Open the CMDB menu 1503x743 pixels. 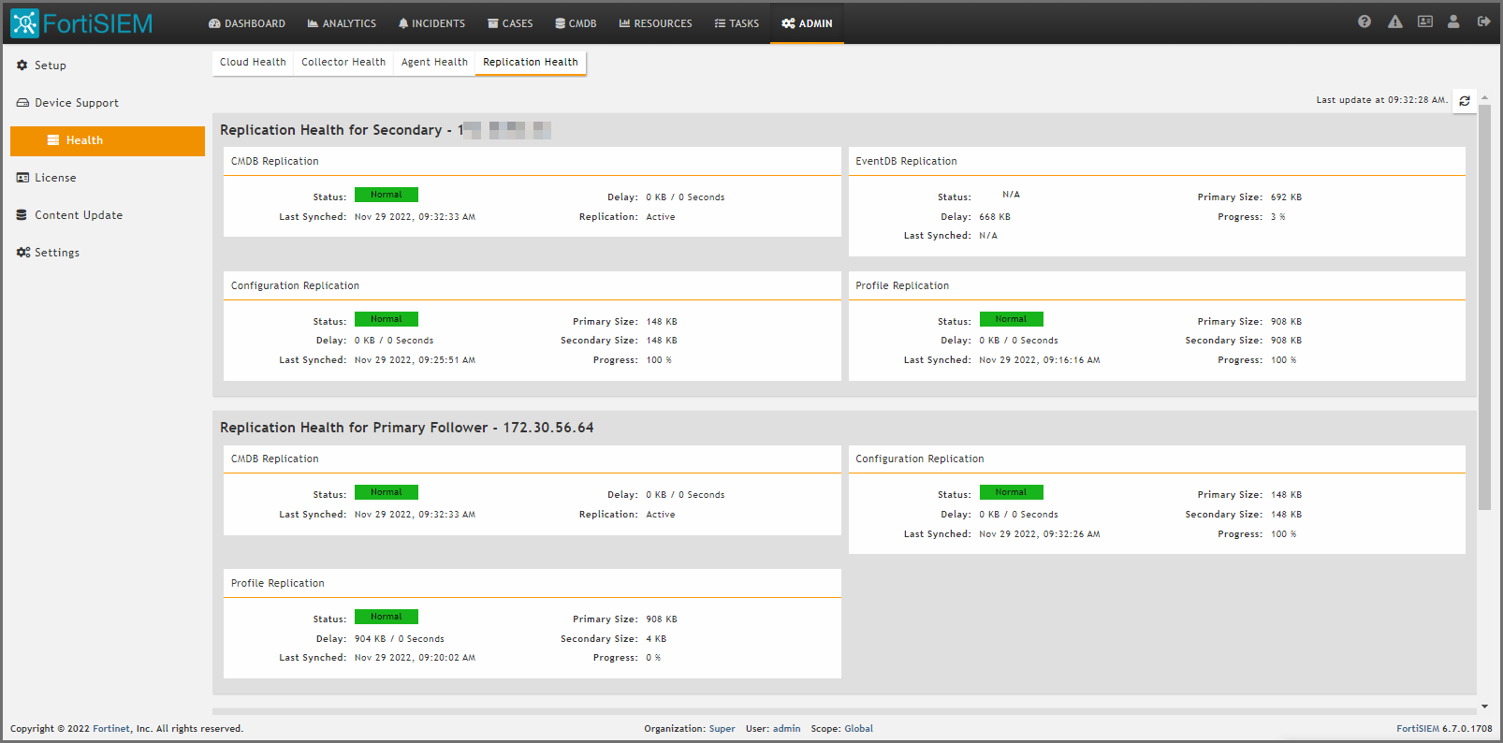click(x=576, y=23)
